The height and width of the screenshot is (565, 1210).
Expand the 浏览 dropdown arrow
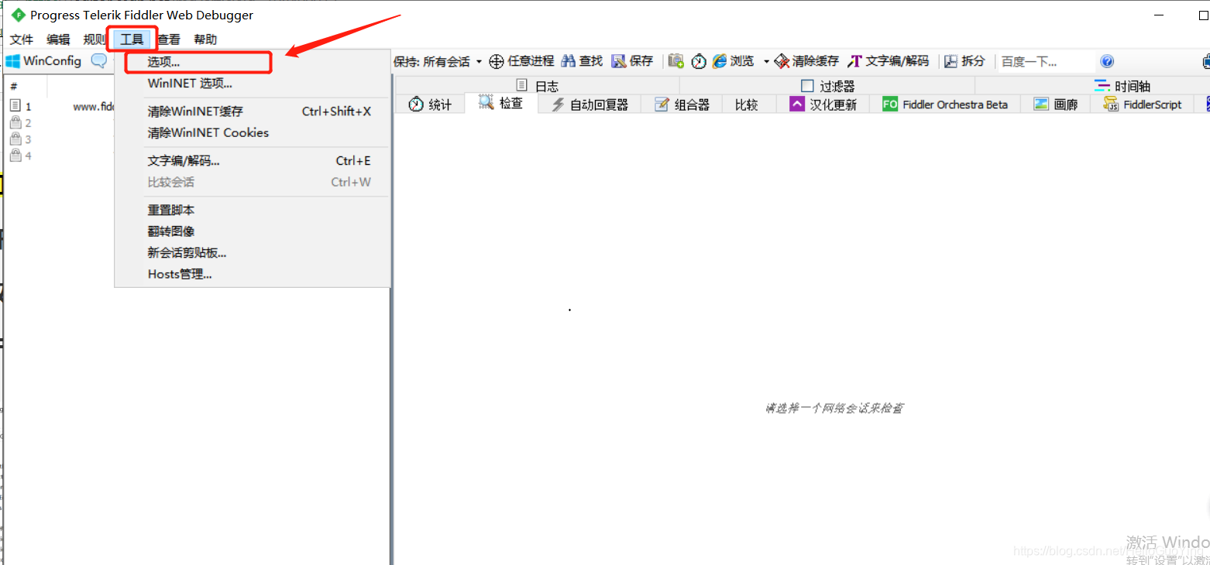766,61
